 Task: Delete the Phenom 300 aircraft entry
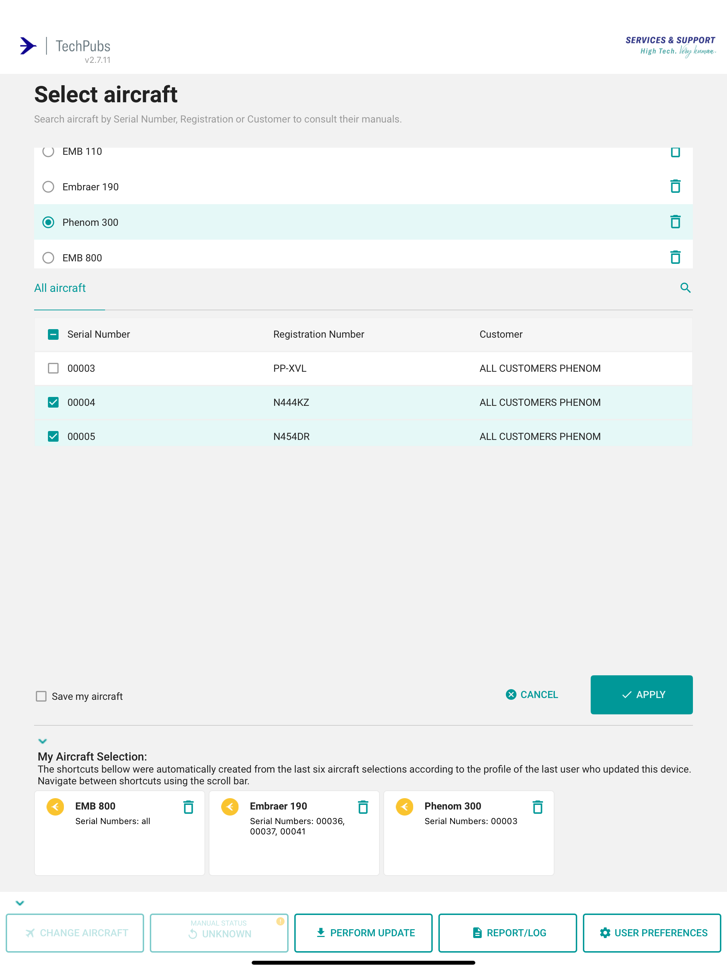tap(675, 222)
